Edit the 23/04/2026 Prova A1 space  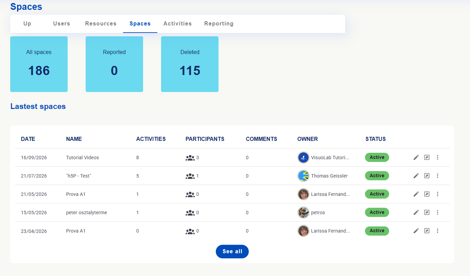coord(416,231)
